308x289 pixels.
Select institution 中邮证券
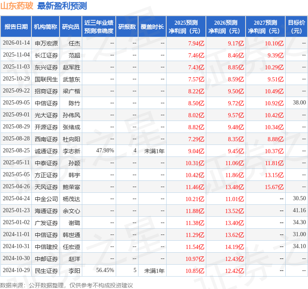(x=46, y=258)
